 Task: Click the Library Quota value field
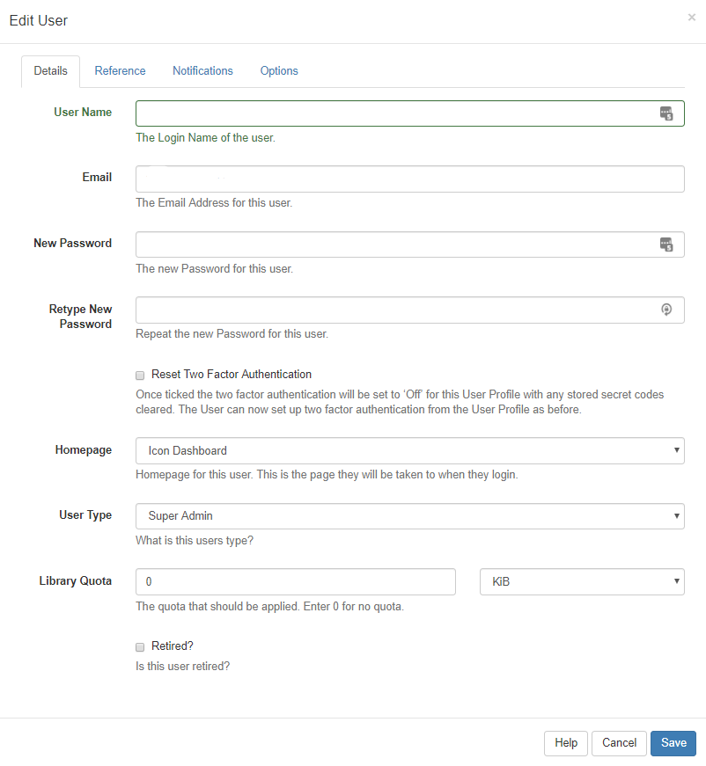coord(295,581)
